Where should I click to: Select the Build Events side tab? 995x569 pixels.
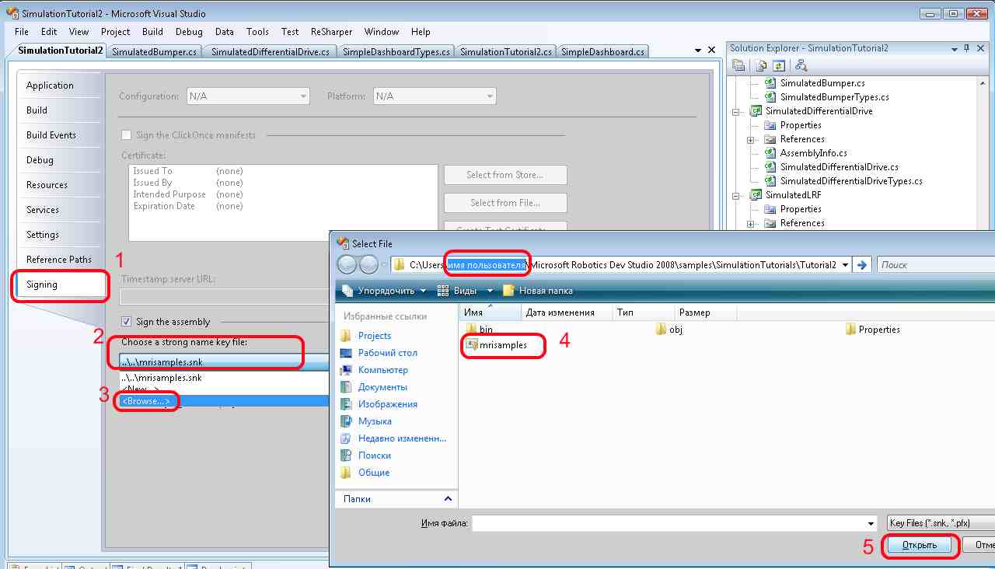[x=51, y=135]
